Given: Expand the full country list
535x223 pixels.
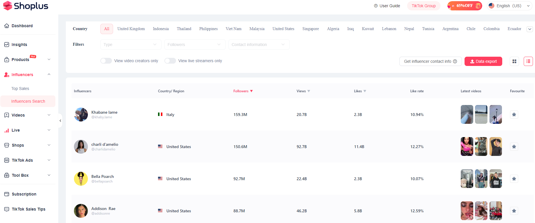Looking at the screenshot, I should click(530, 29).
